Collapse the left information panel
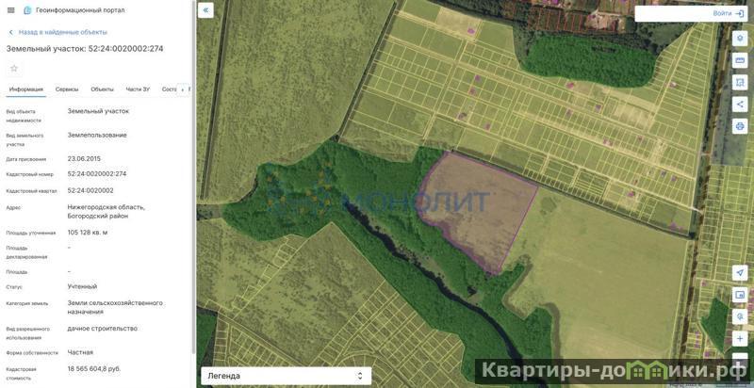 tap(206, 10)
